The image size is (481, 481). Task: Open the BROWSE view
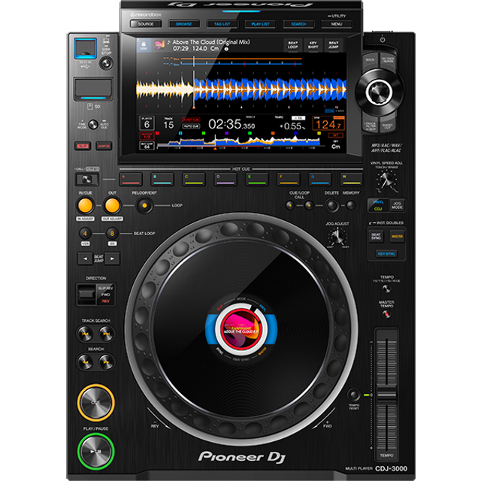pos(184,24)
